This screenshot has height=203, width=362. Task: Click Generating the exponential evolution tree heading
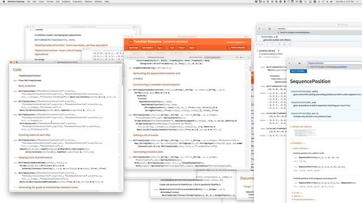(157, 73)
